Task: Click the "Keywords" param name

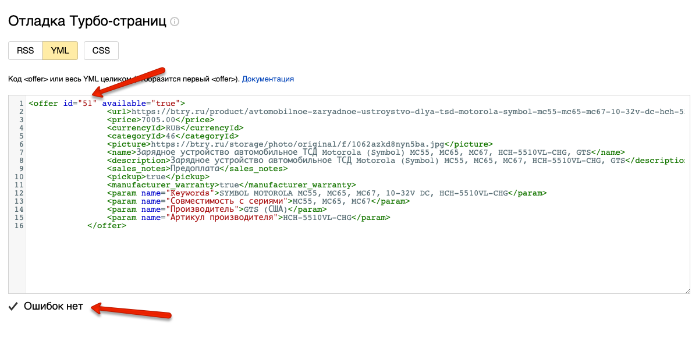Action: pos(189,193)
